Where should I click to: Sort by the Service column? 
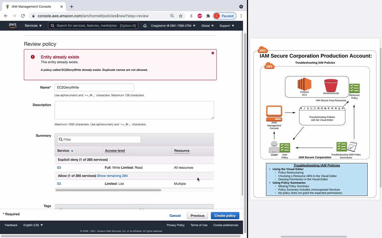coord(65,151)
